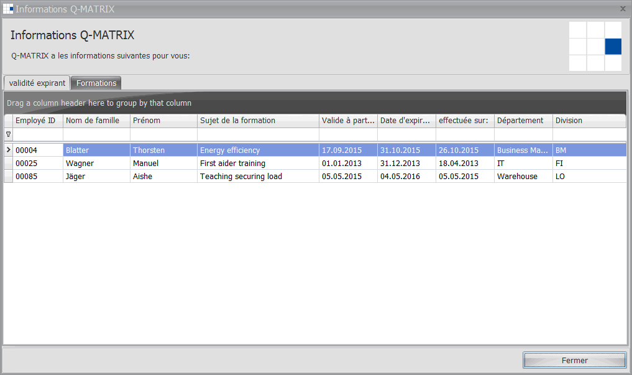This screenshot has width=632, height=375.
Task: Click the Fermer button
Action: pyautogui.click(x=574, y=360)
